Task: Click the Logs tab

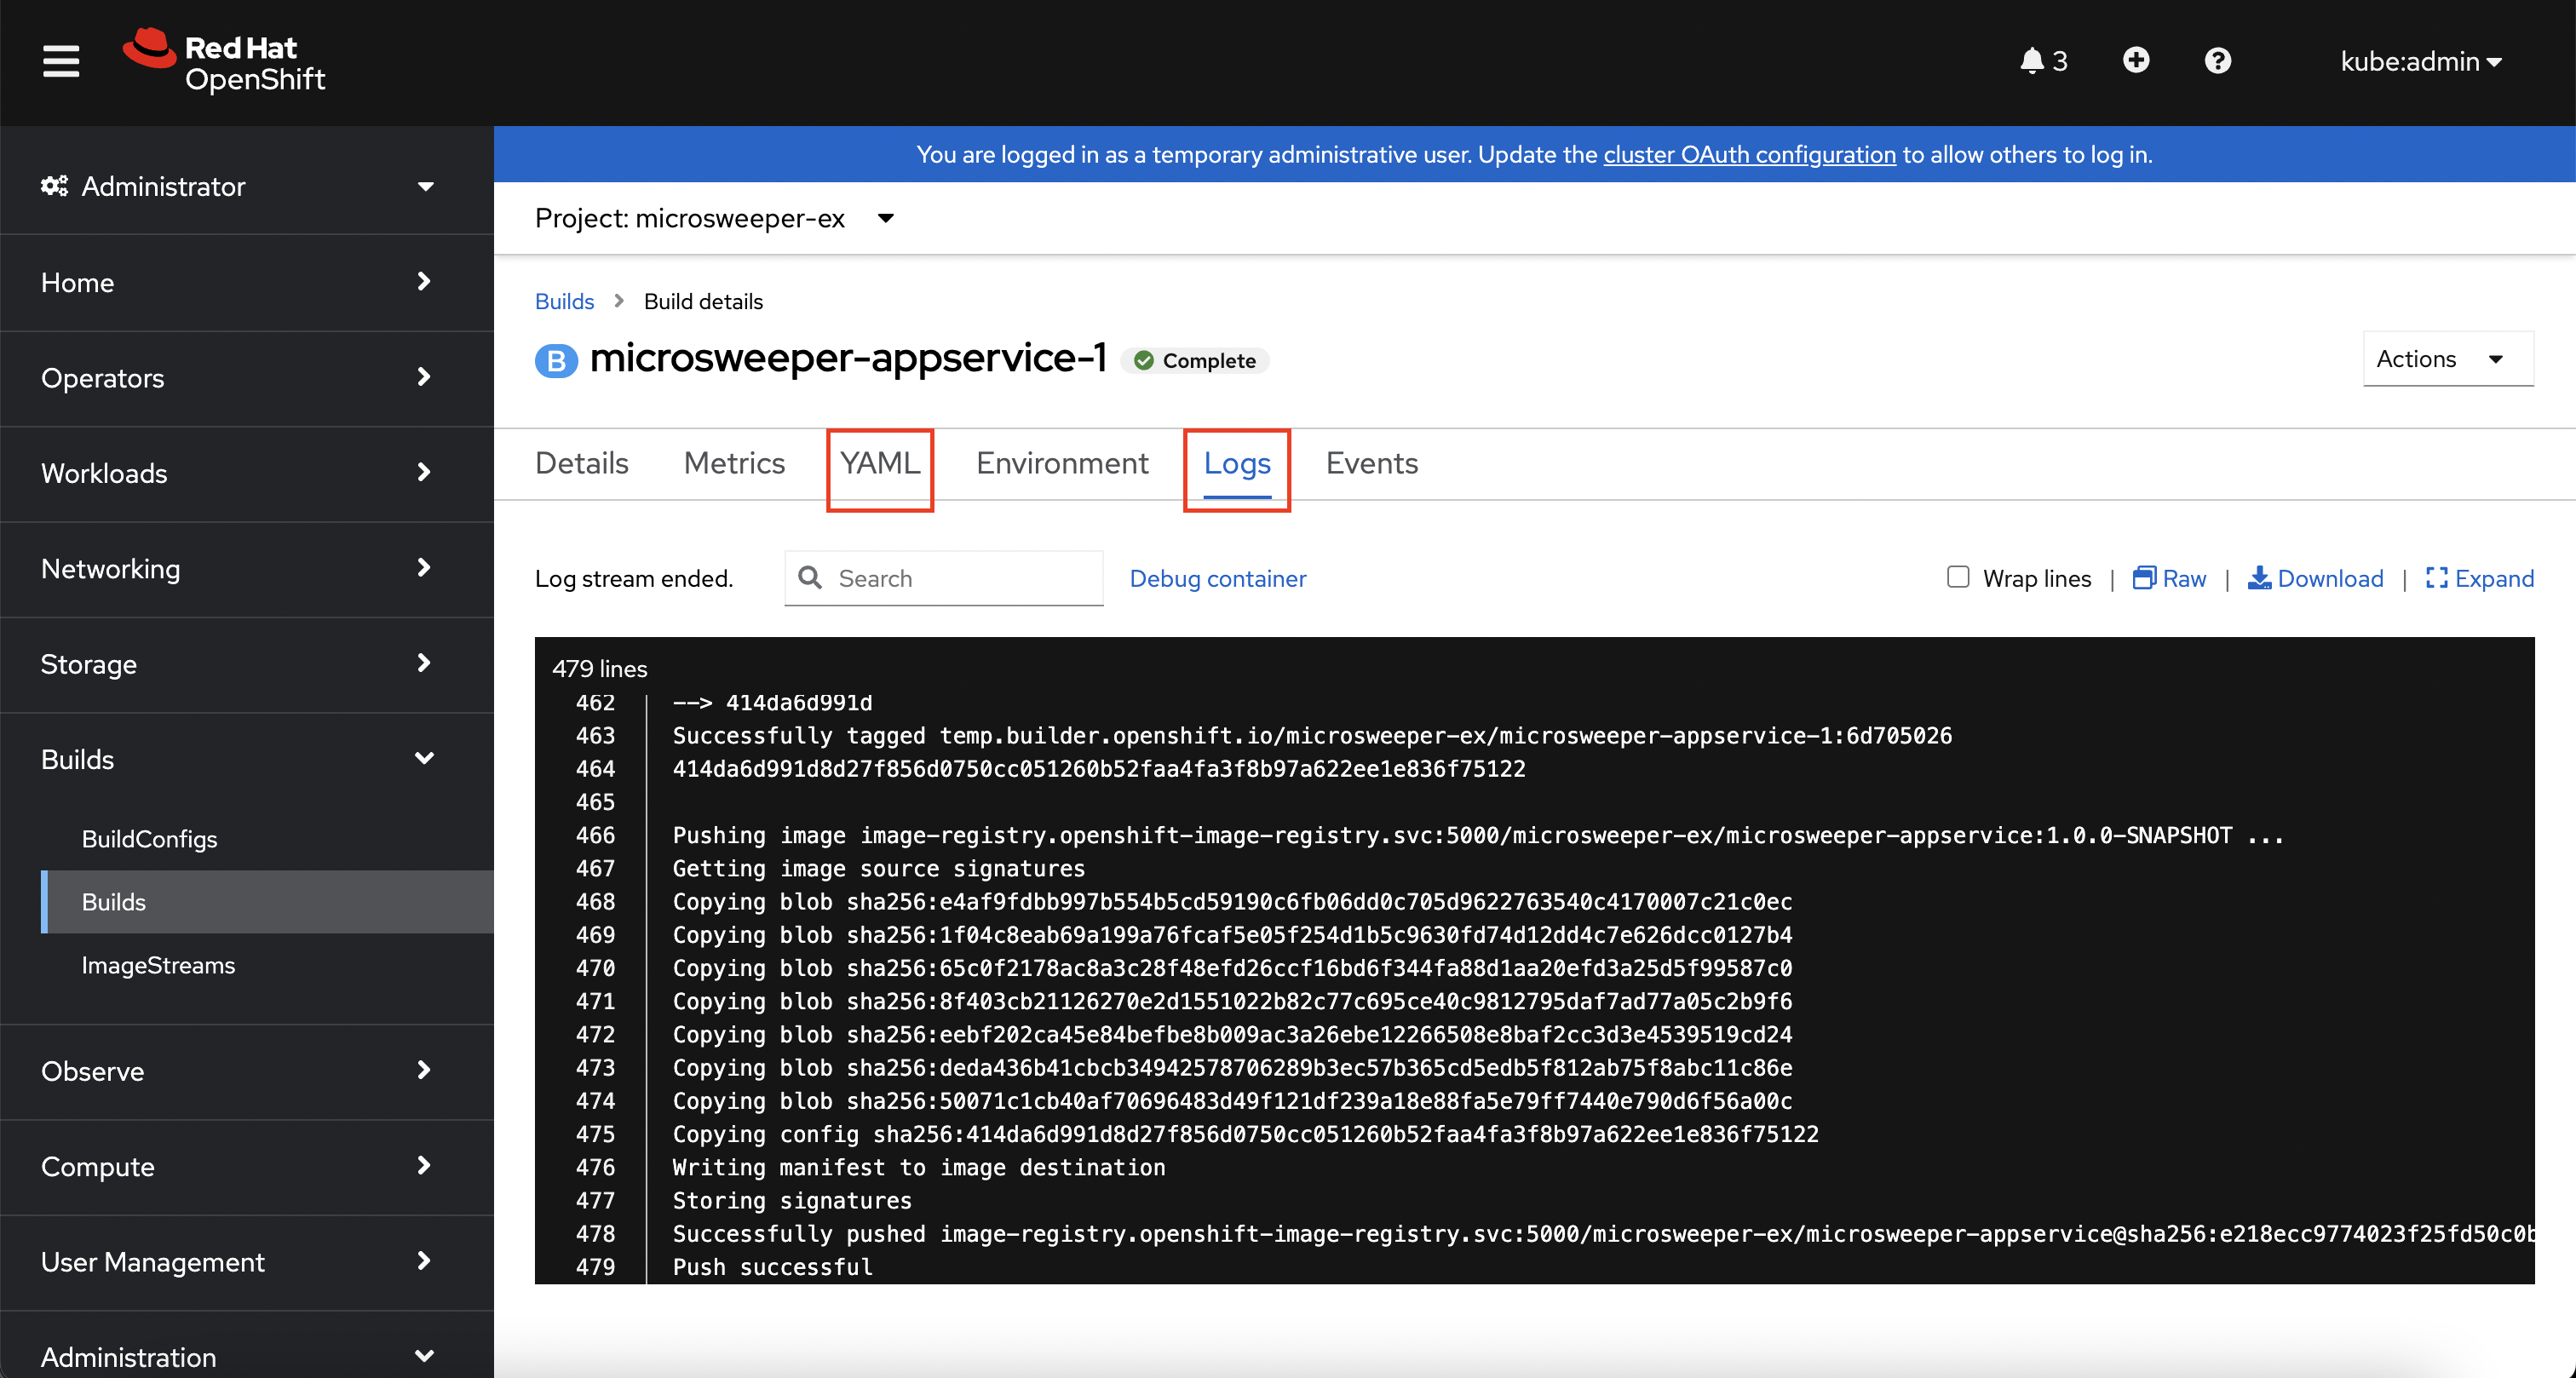Action: [1237, 462]
